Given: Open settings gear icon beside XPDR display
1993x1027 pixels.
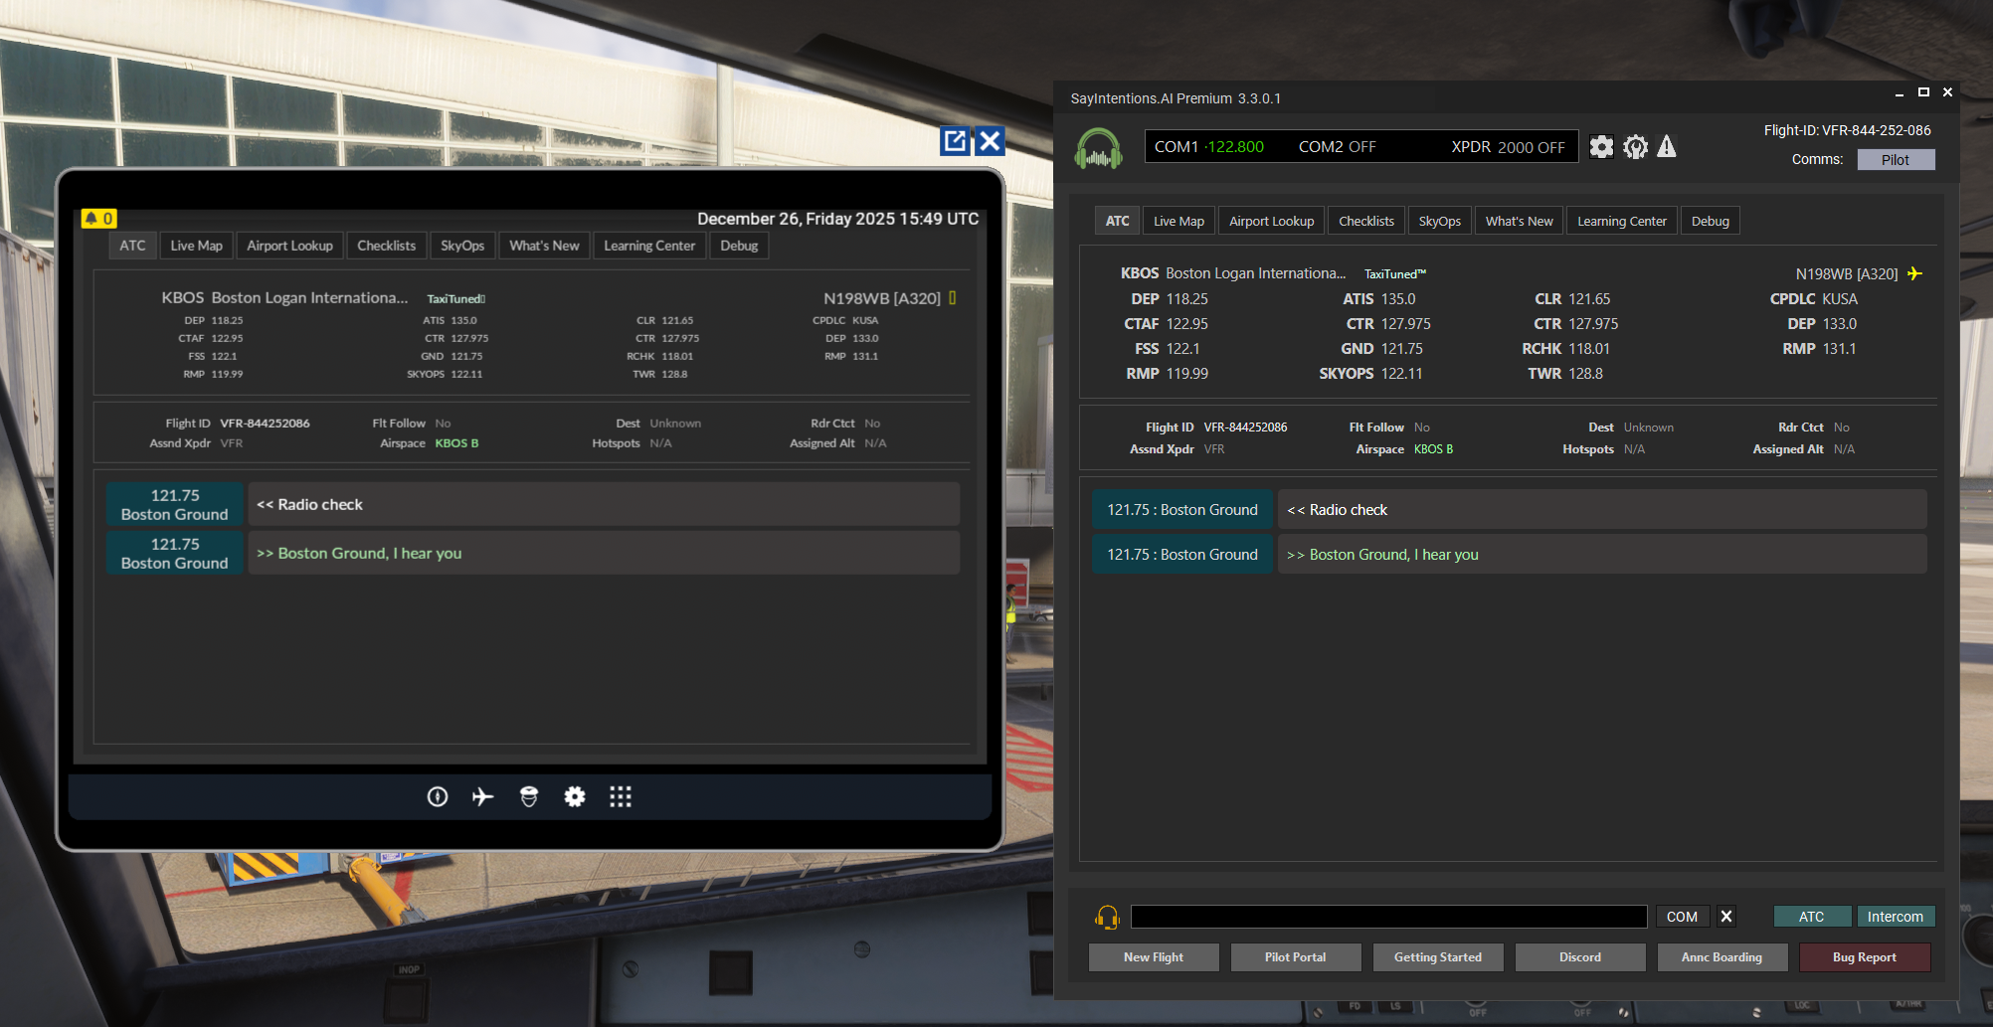Looking at the screenshot, I should (1601, 147).
